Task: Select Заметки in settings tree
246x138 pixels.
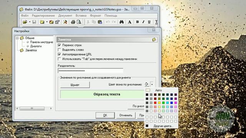Action: click(x=31, y=50)
